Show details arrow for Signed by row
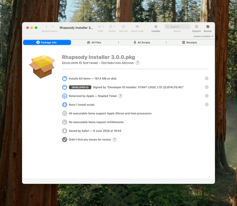Viewport: 237px width, 206px height. [x=207, y=87]
